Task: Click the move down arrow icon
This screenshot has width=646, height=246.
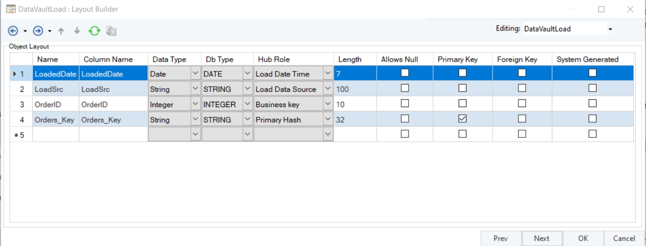Action: tap(77, 31)
